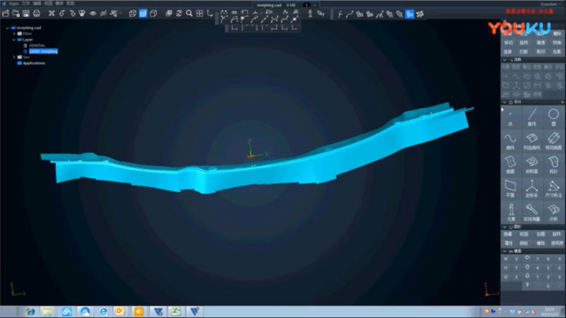The image size is (566, 318).
Task: Select the 拓扑 (topology) design tool
Action: pos(553,165)
